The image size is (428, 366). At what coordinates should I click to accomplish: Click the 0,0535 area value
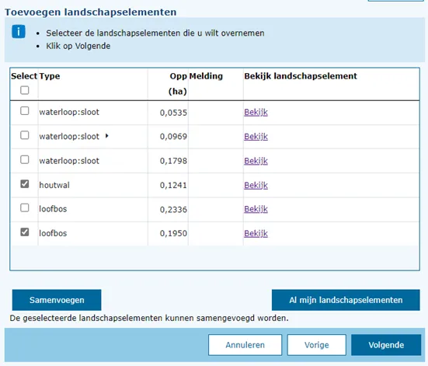[173, 113]
